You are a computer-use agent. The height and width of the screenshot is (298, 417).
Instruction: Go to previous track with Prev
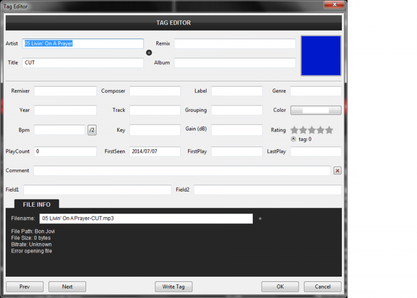pyautogui.click(x=24, y=287)
